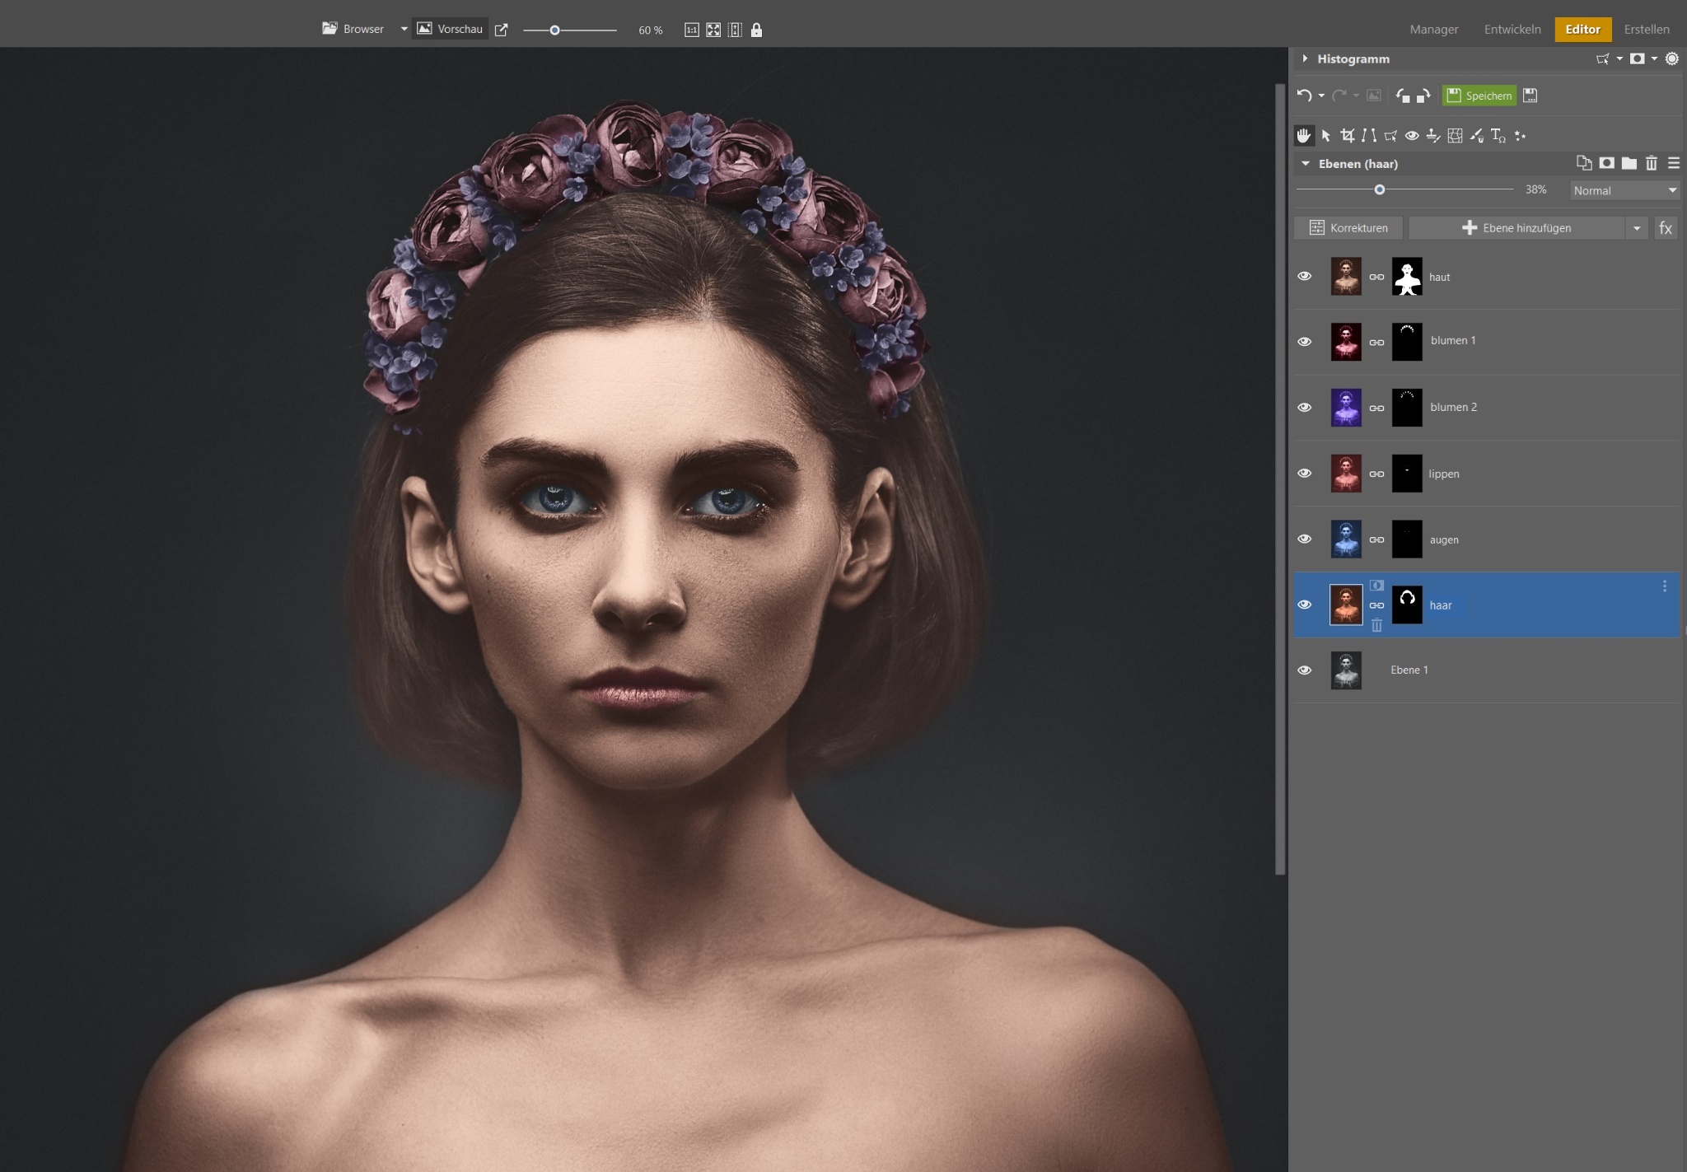This screenshot has height=1172, width=1687.
Task: Toggle visibility of lippen layer
Action: (x=1304, y=474)
